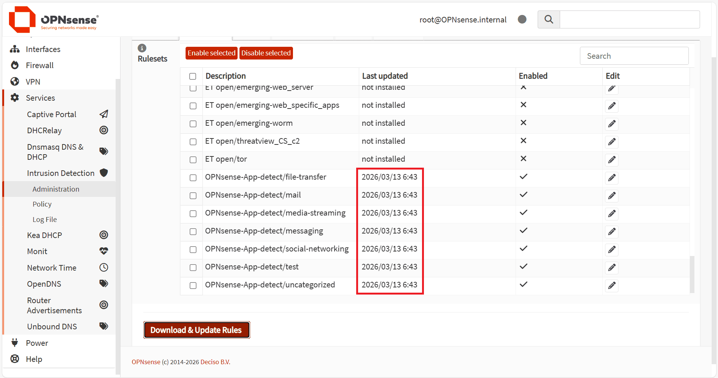Click the Network Time clock icon
The height and width of the screenshot is (378, 718).
(104, 268)
